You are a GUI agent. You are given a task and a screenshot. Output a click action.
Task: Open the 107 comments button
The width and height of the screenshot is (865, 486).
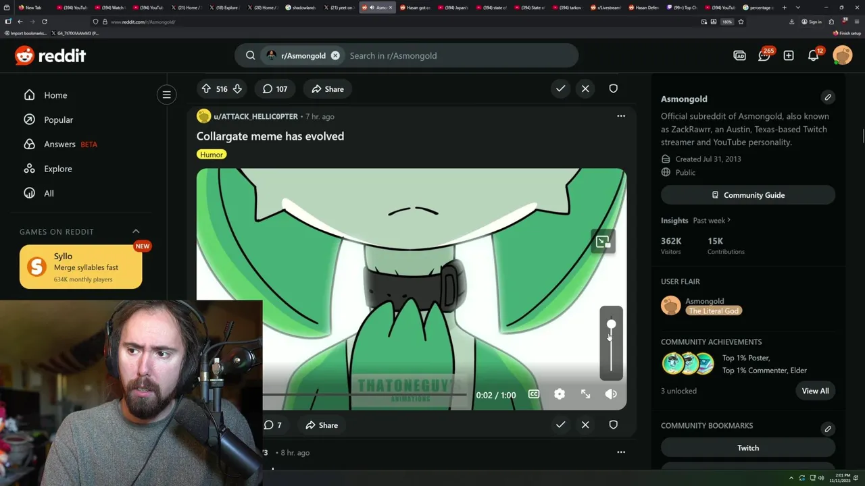(275, 88)
